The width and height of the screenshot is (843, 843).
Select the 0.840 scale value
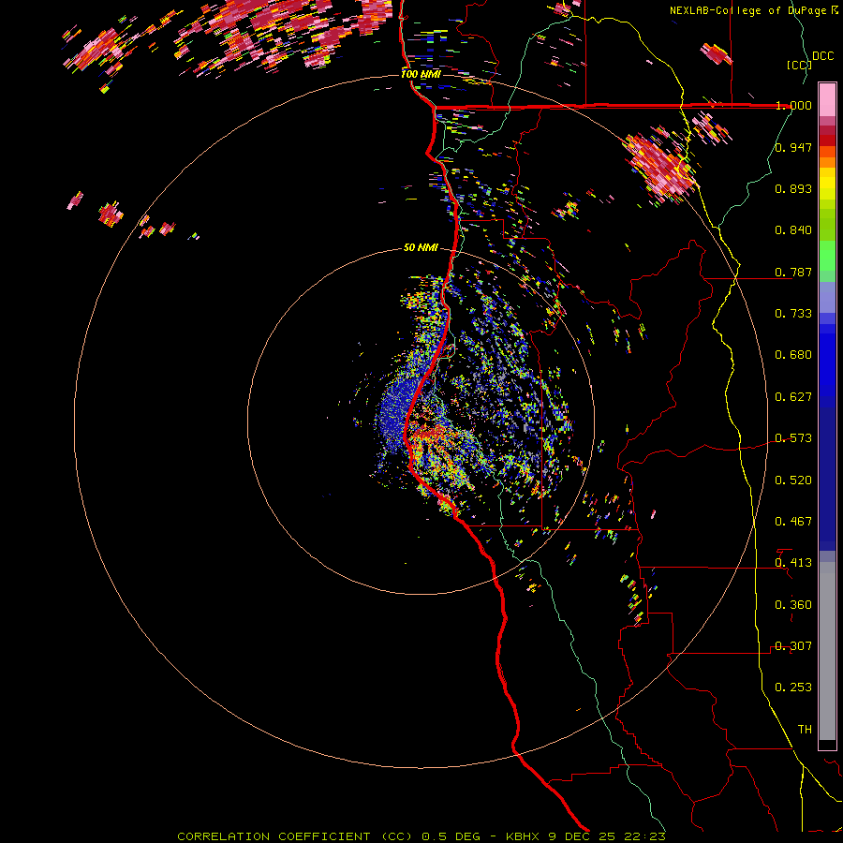pyautogui.click(x=793, y=230)
